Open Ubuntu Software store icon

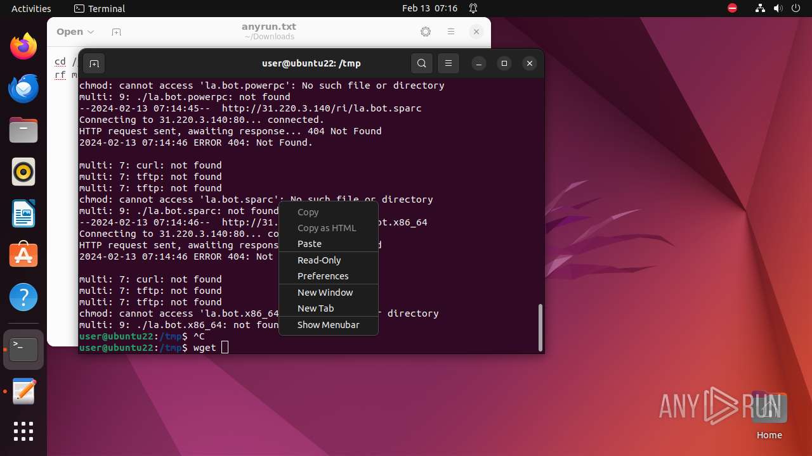click(x=23, y=256)
